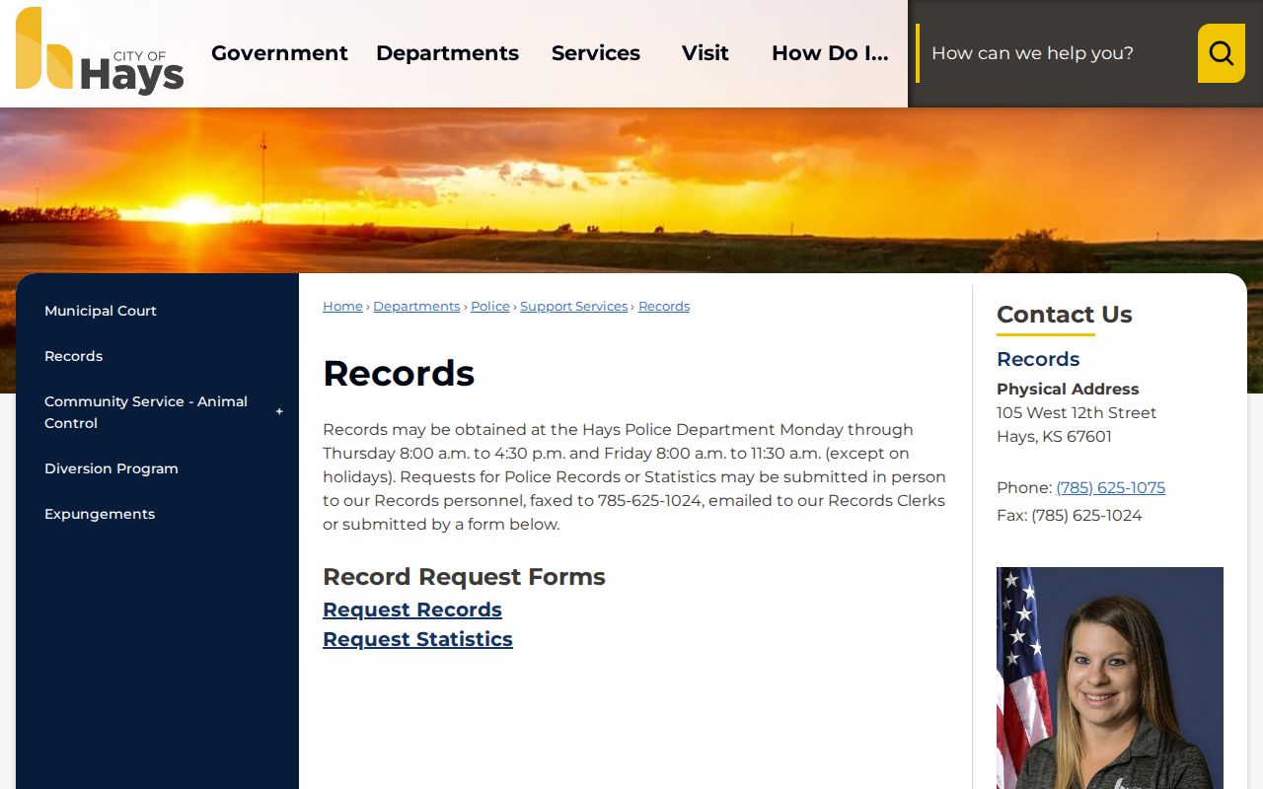Click the main 'Records' page title
The image size is (1263, 789).
pos(399,374)
